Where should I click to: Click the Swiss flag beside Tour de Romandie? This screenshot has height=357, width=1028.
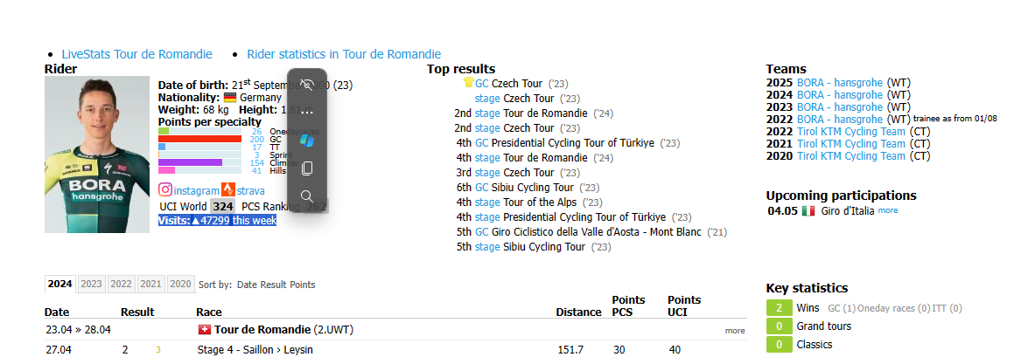[206, 330]
